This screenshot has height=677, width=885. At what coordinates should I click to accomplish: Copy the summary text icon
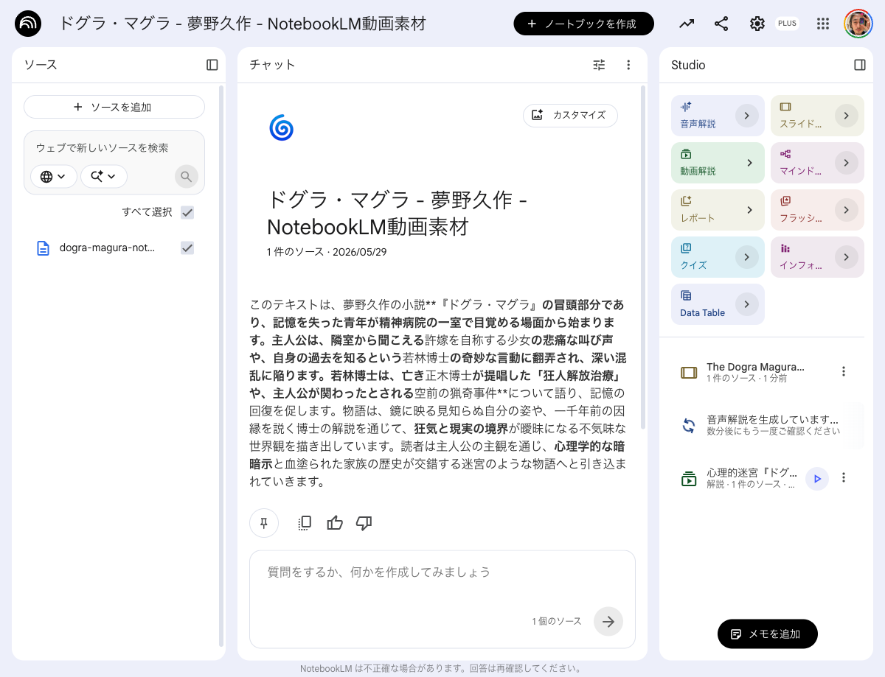pyautogui.click(x=305, y=523)
